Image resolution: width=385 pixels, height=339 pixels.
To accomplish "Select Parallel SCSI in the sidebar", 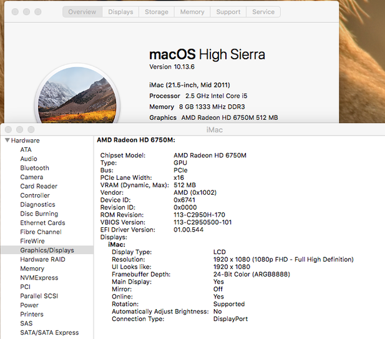I will tap(39, 296).
